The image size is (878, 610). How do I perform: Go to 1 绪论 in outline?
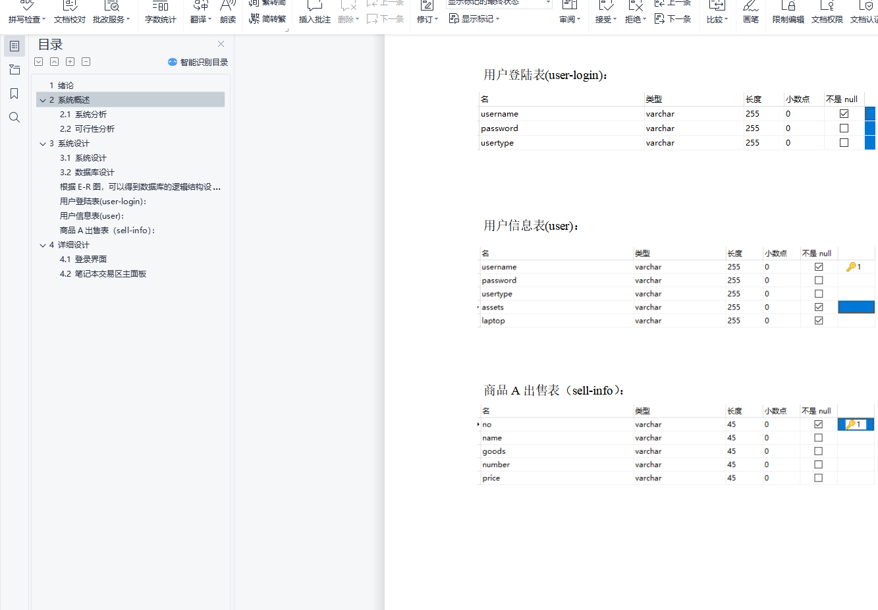tap(61, 86)
